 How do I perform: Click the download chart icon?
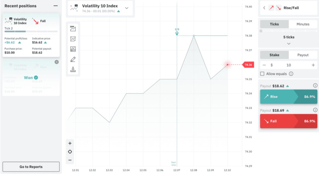pos(73,69)
